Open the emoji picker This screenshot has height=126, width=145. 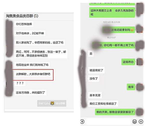134,121
